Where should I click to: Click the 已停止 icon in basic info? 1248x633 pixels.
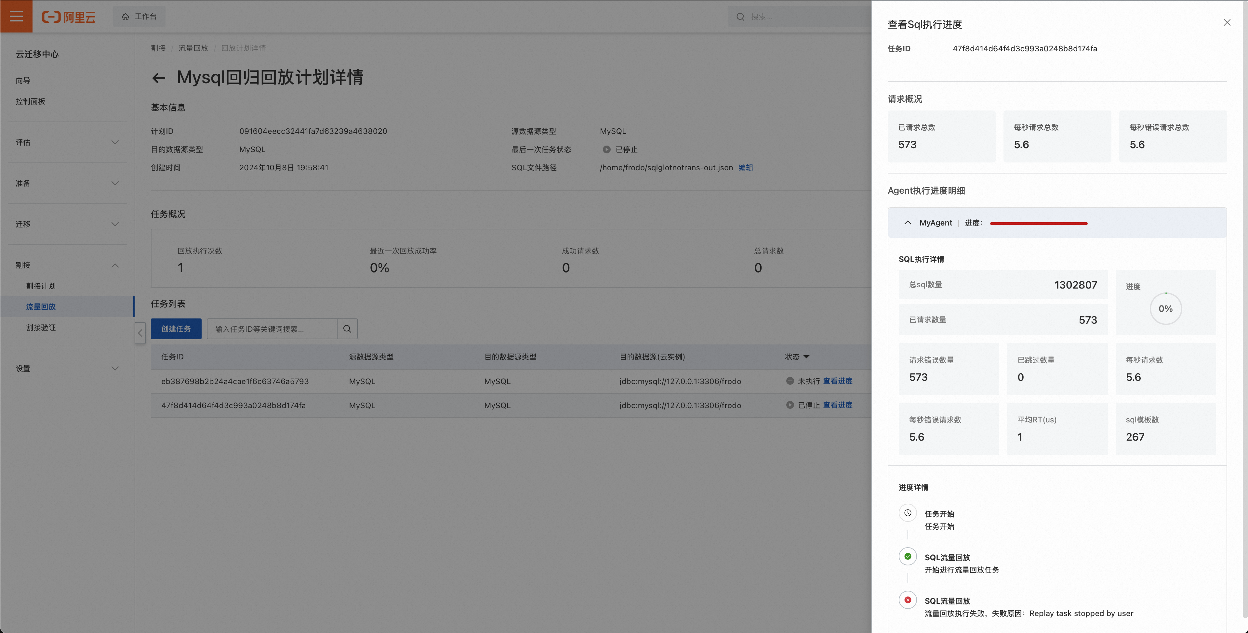[606, 150]
